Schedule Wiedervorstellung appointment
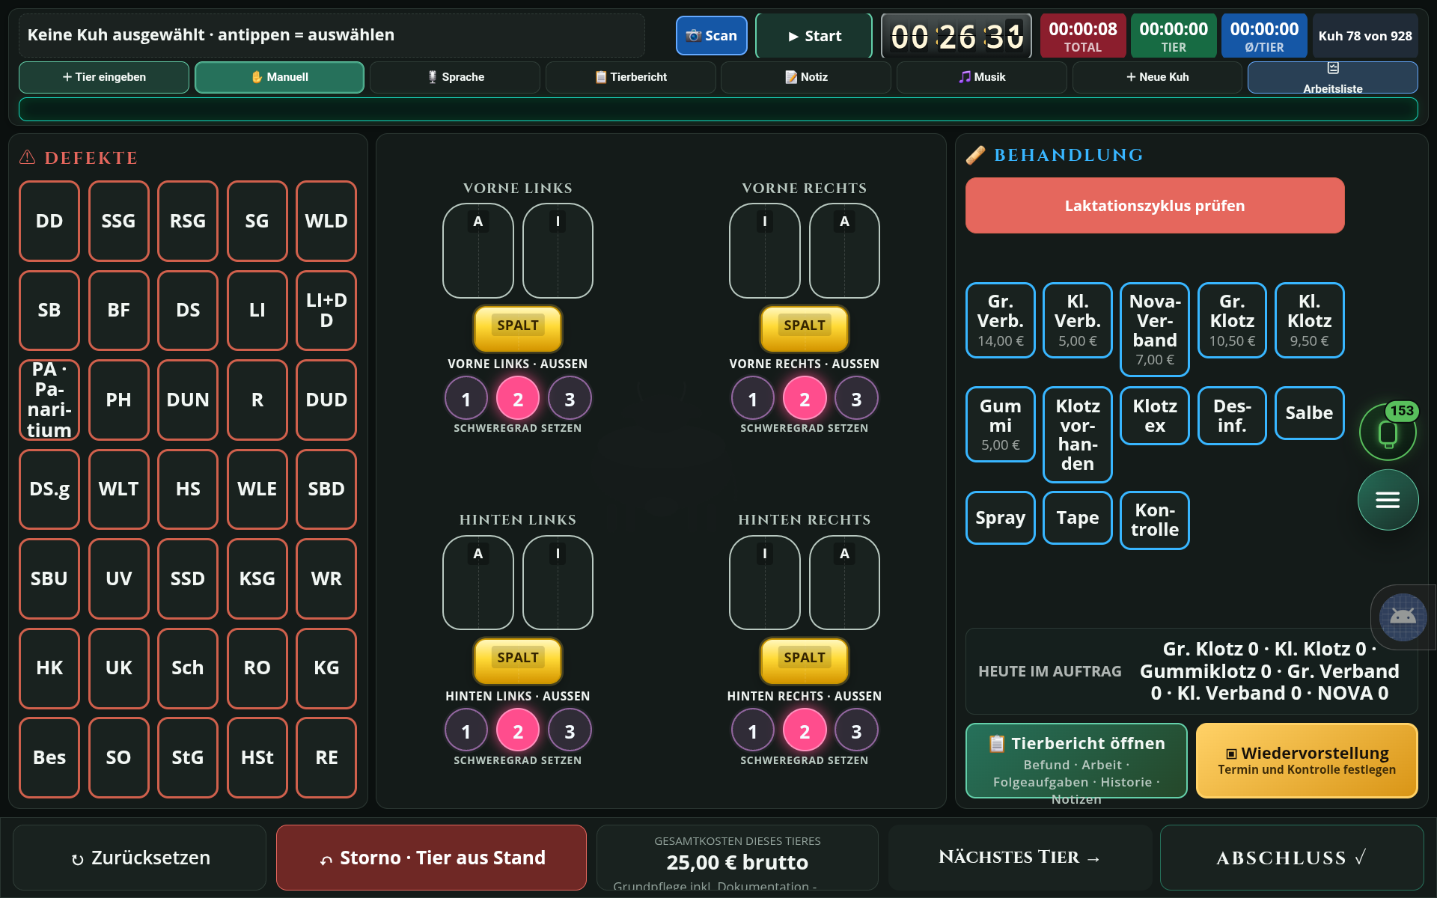 1307,760
